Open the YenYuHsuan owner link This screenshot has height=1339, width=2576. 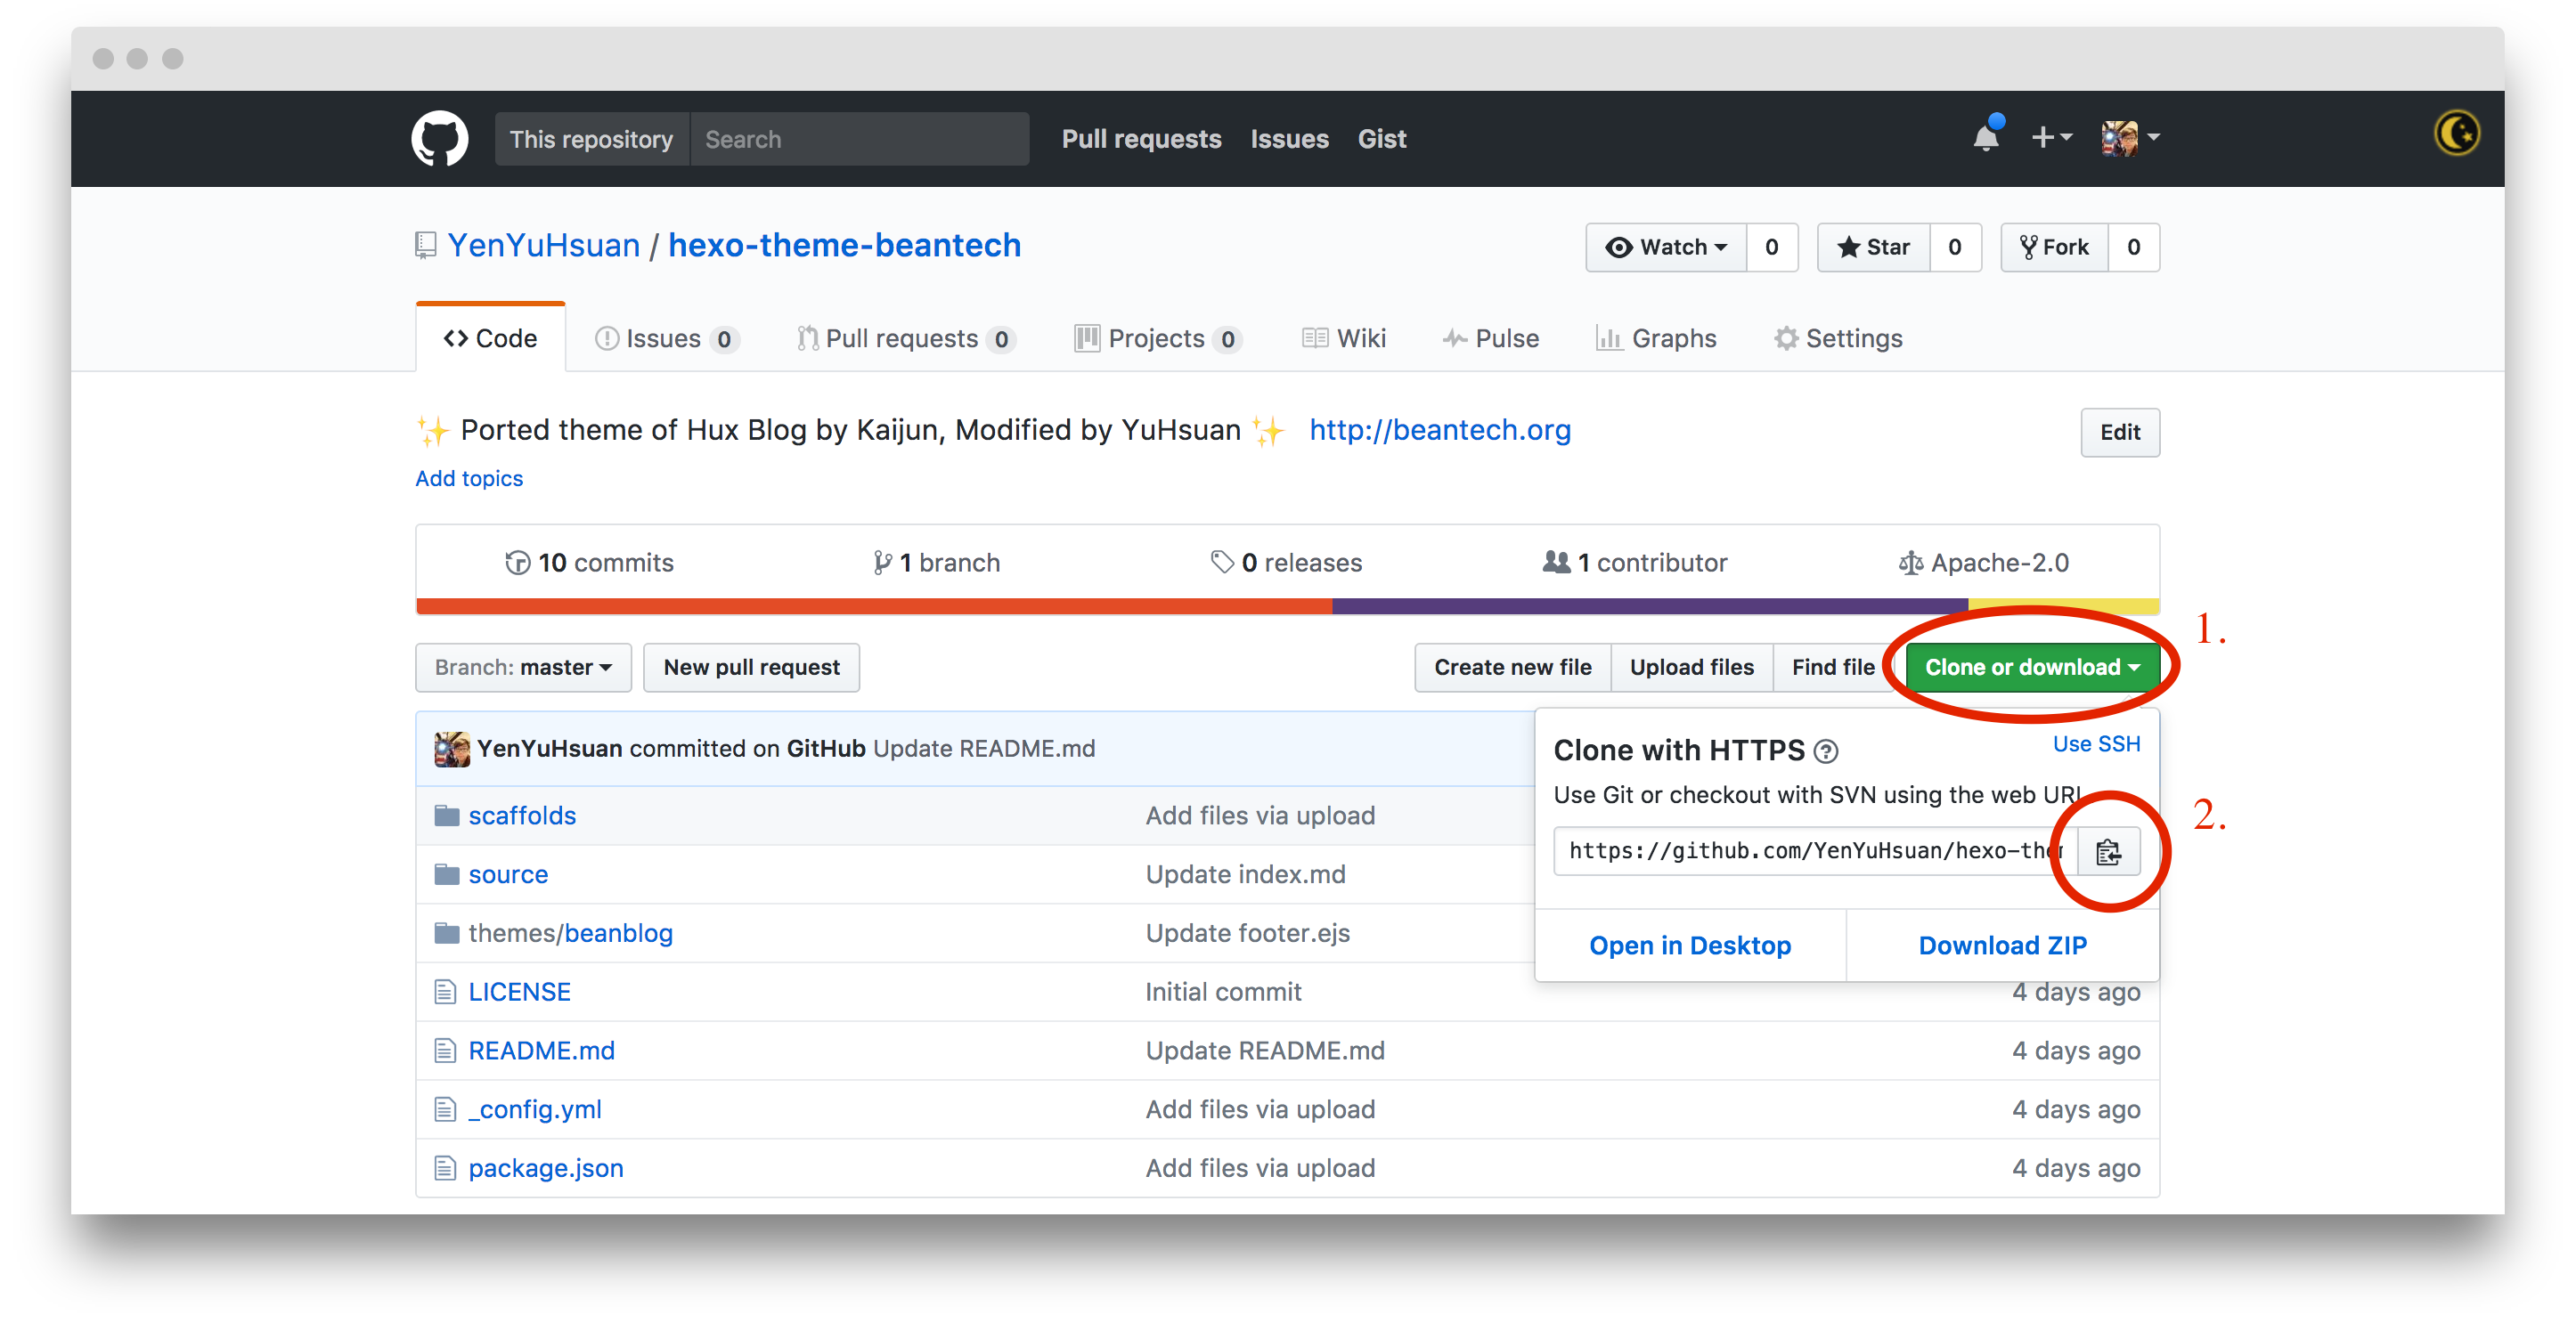point(544,245)
